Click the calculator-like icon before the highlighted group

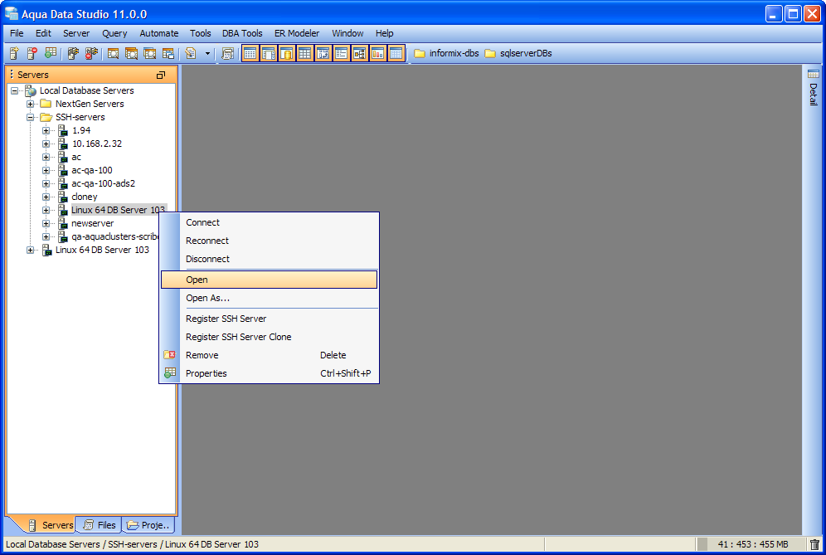pos(227,53)
